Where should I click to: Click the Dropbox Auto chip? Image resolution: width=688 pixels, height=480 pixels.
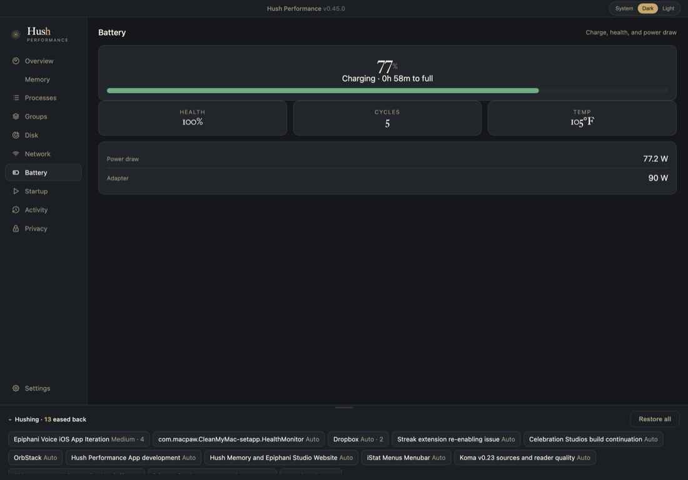358,439
